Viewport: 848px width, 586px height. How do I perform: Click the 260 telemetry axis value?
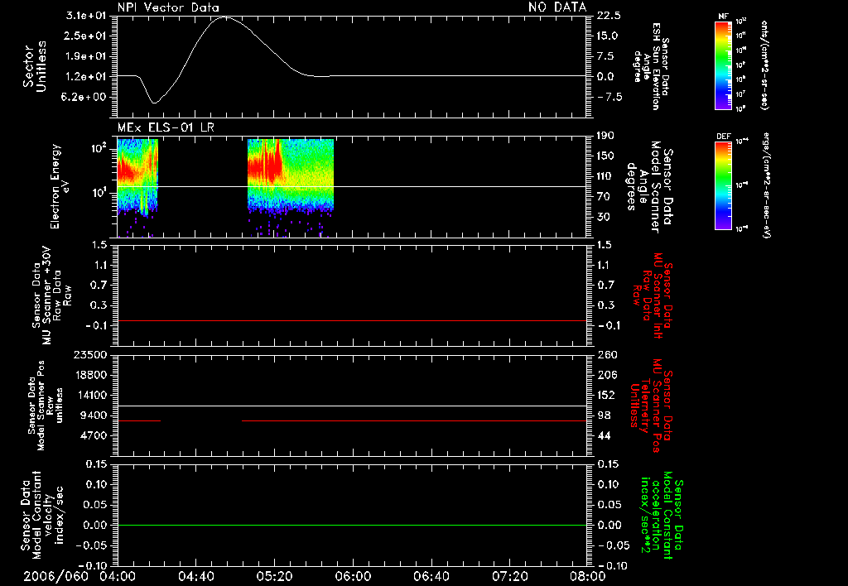click(607, 355)
